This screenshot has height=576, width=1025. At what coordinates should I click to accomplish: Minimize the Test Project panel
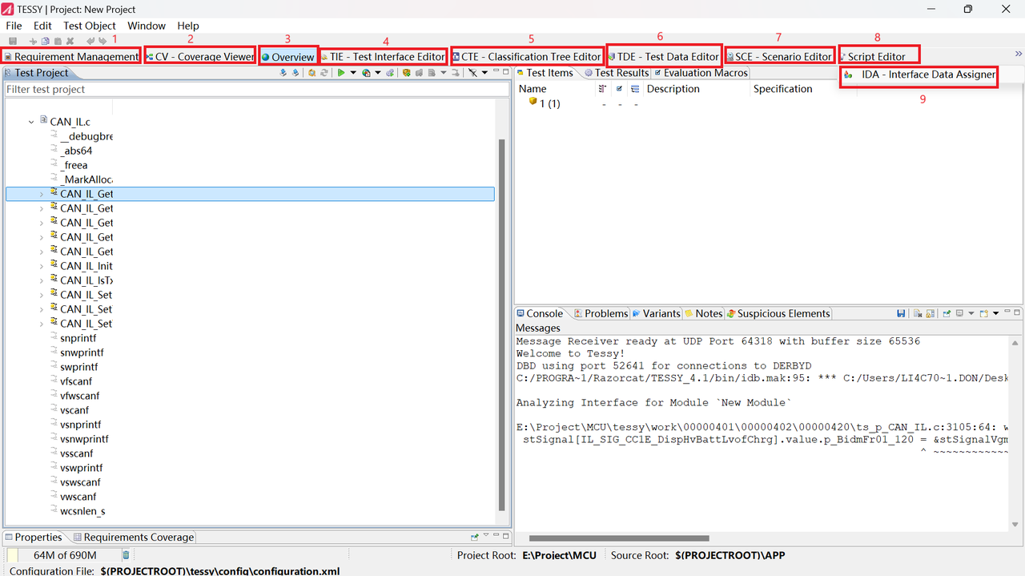pos(496,70)
